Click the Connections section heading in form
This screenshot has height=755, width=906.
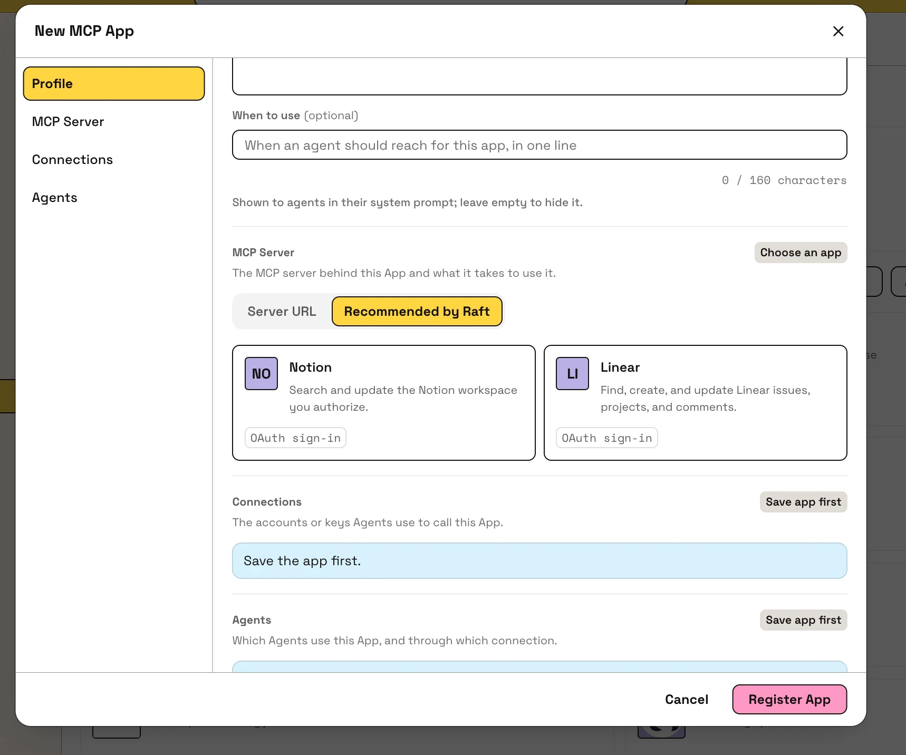tap(267, 502)
